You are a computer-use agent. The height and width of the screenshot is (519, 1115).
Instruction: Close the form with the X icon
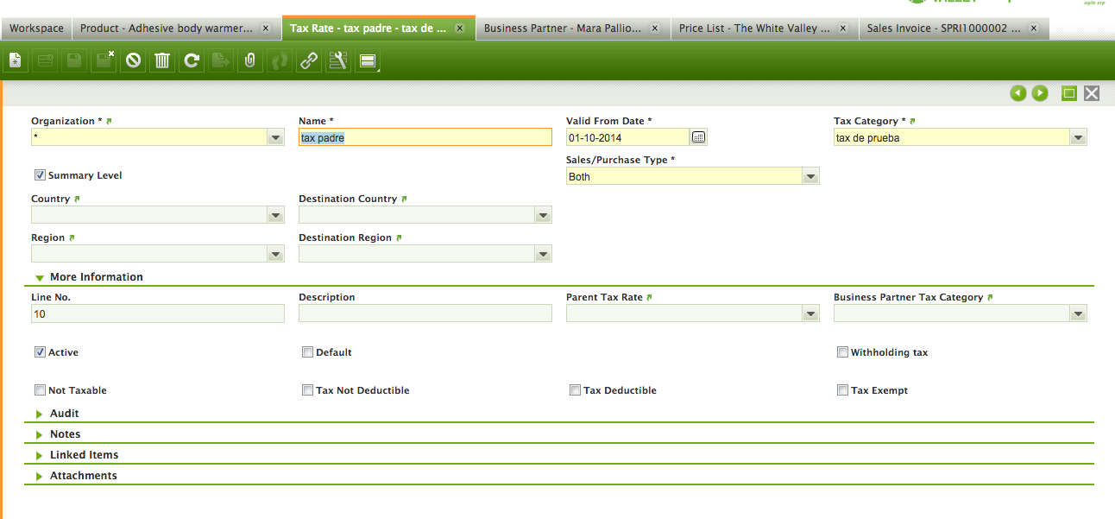(x=1092, y=93)
